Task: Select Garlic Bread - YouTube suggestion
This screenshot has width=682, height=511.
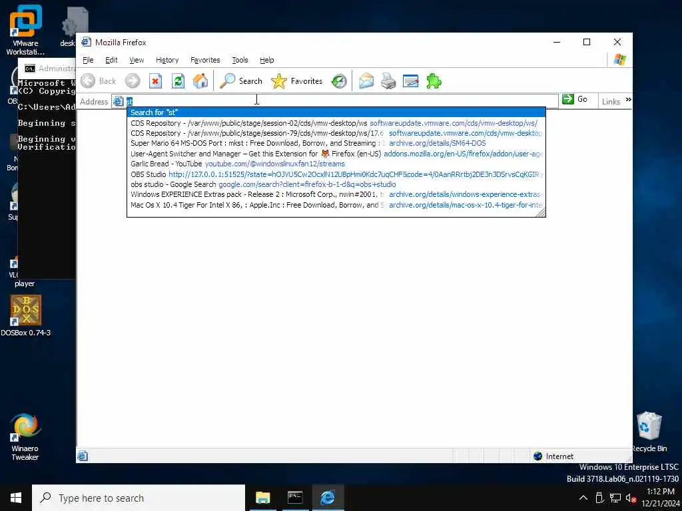Action: tap(336, 164)
